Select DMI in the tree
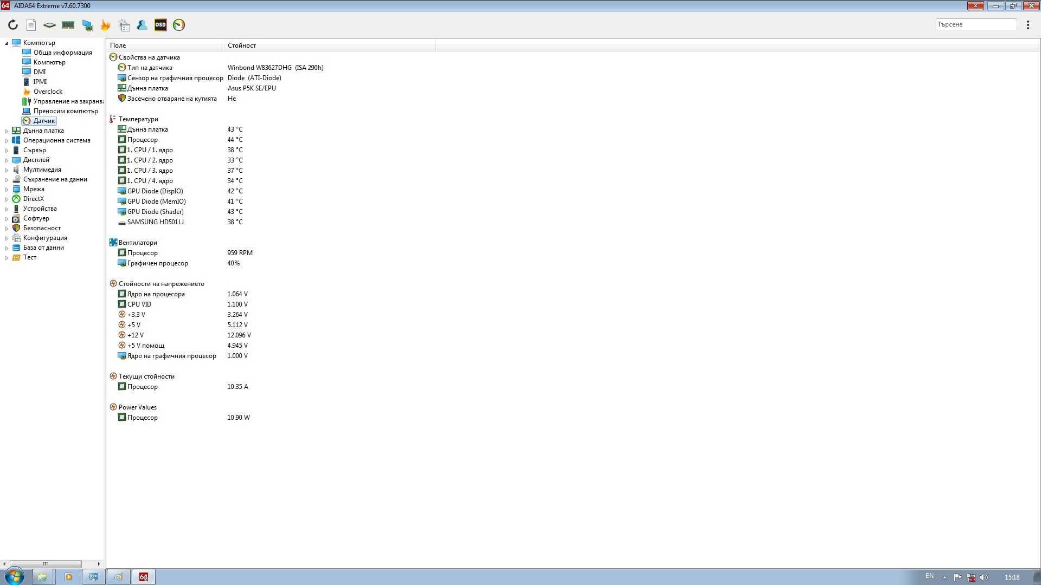Viewport: 1041px width, 585px height. coord(40,72)
